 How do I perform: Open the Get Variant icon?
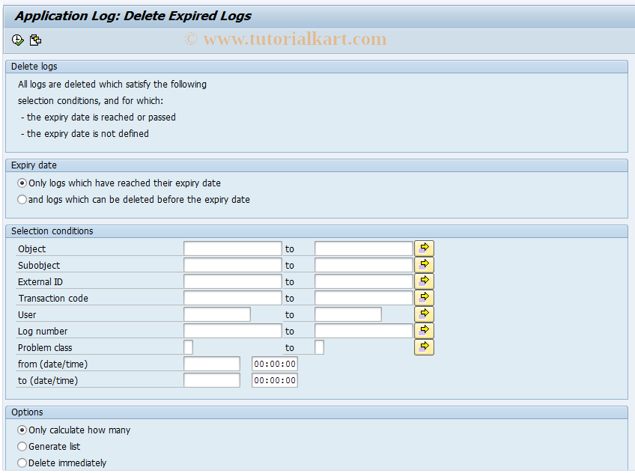tap(35, 40)
